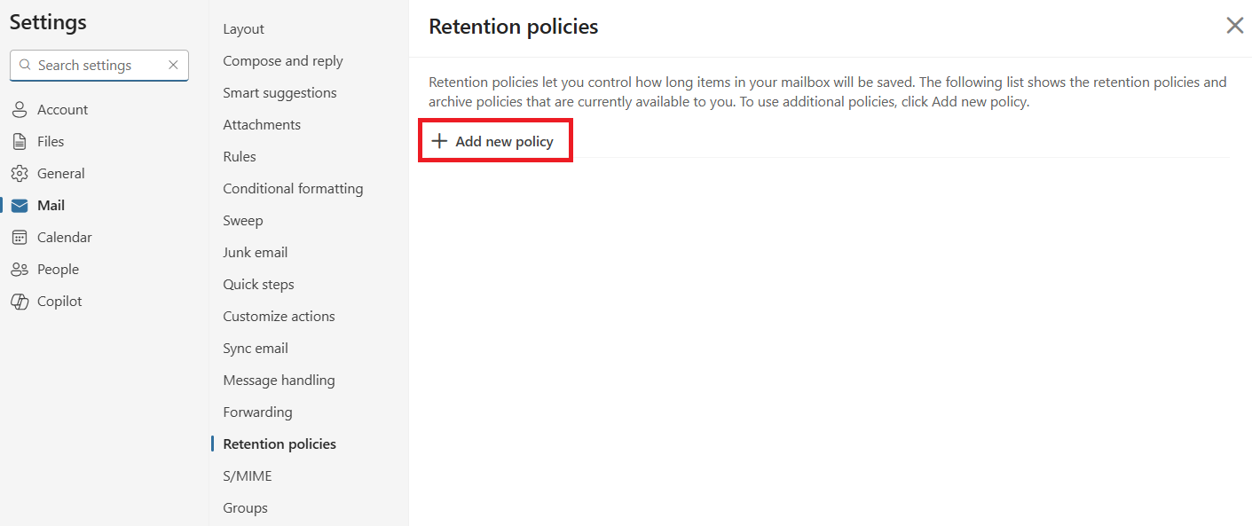The width and height of the screenshot is (1252, 526).
Task: Close the Settings dialog
Action: pyautogui.click(x=1234, y=26)
